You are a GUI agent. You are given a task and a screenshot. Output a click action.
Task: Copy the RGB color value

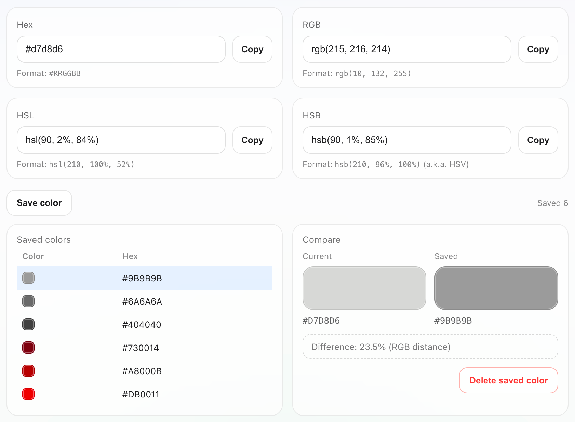pyautogui.click(x=538, y=49)
